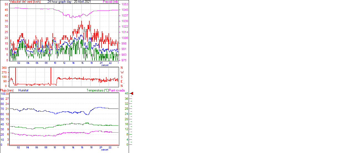This screenshot has width=355, height=153.
Task: Select the 'Humitat' legend label
Action: [x=23, y=90]
